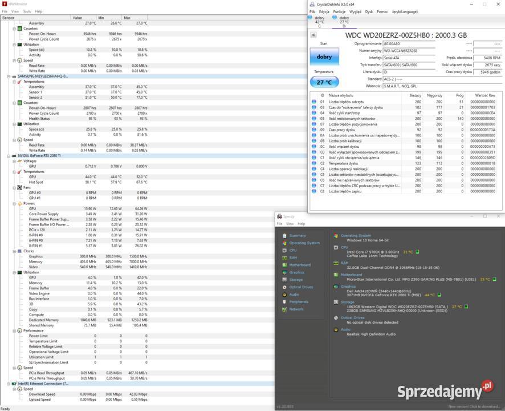Click the graphics temperature indicator icon

(439, 295)
